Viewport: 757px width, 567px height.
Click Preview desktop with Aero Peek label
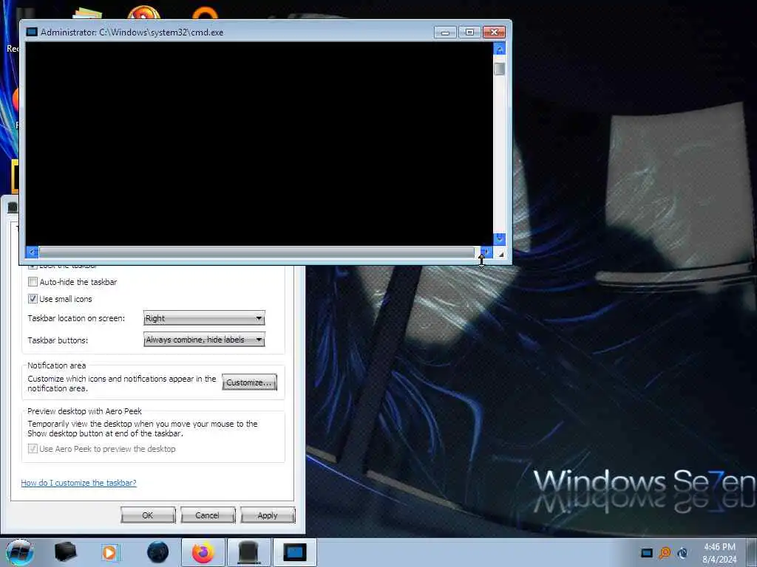(x=84, y=411)
